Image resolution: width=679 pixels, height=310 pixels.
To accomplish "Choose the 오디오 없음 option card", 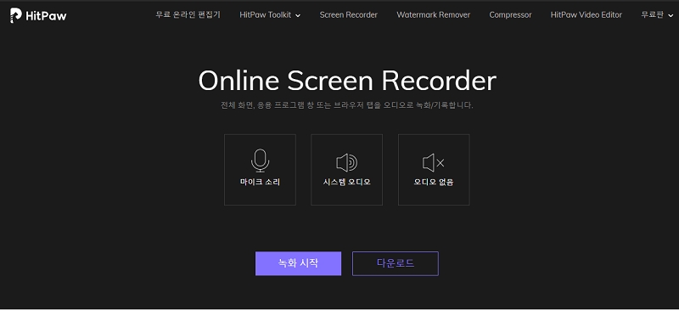I will [434, 170].
